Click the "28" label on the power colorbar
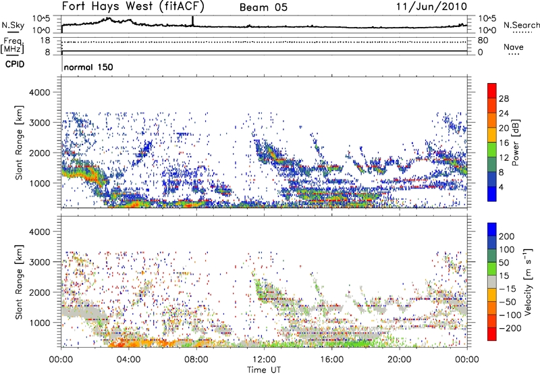This screenshot has width=540, height=374. (x=504, y=99)
